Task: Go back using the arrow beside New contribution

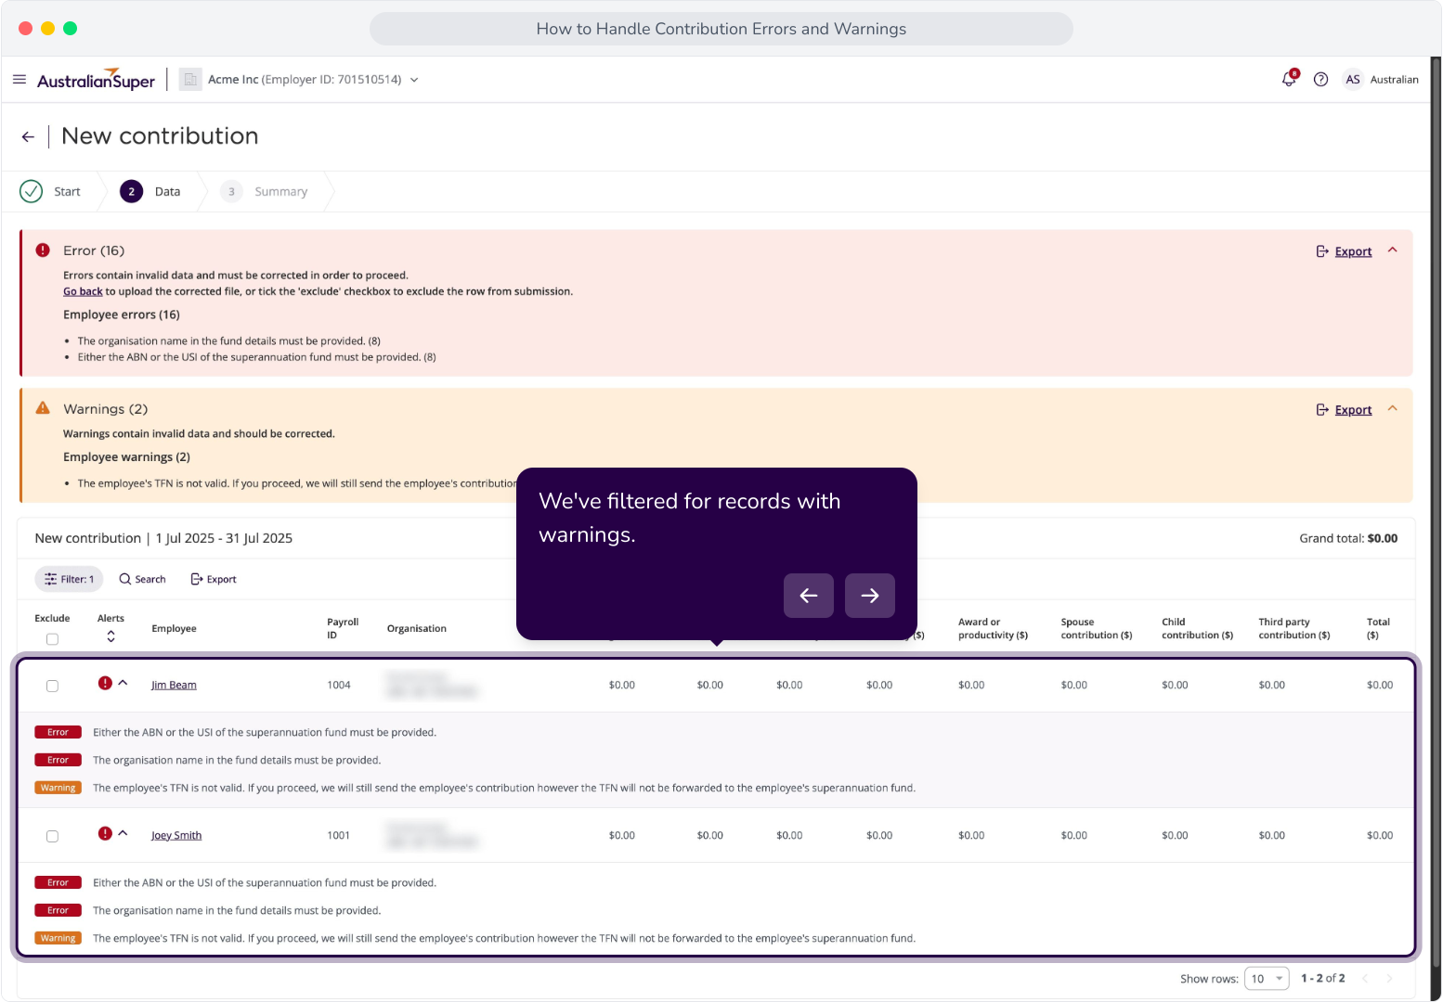Action: [28, 136]
